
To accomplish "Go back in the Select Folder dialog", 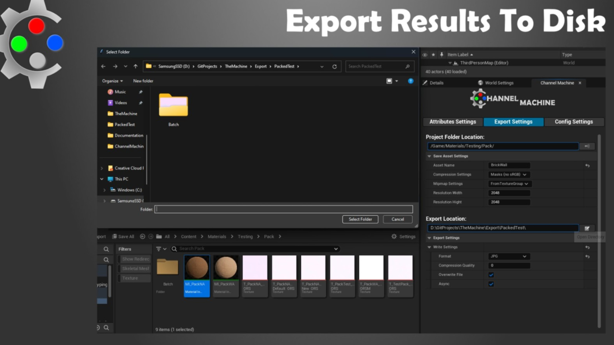I will [x=103, y=67].
